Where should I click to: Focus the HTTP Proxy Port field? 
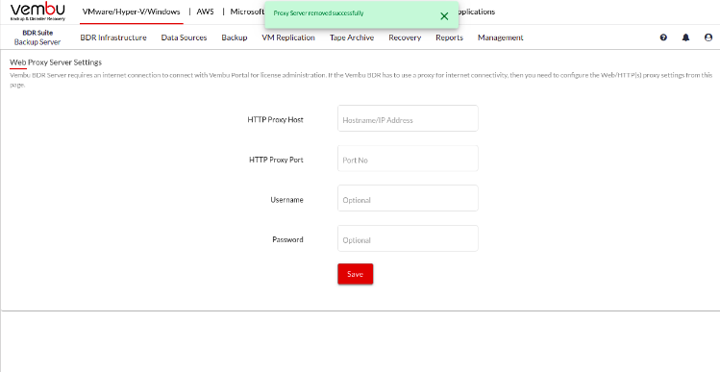408,159
